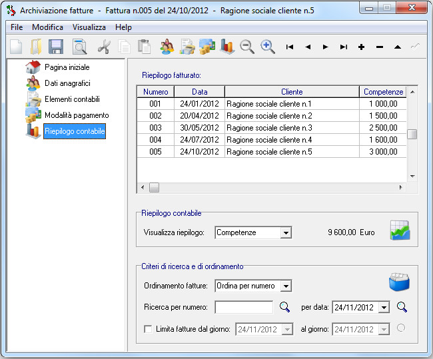Click the Zoom out magnifier icon
Viewport: 433px width, 359px height.
coord(247,47)
